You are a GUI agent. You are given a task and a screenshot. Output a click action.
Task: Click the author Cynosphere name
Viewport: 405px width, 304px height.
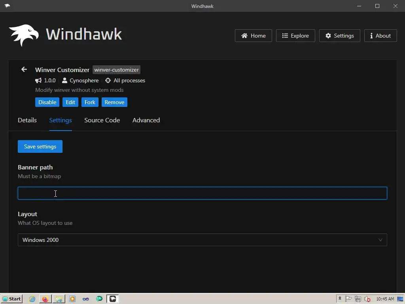pos(84,80)
